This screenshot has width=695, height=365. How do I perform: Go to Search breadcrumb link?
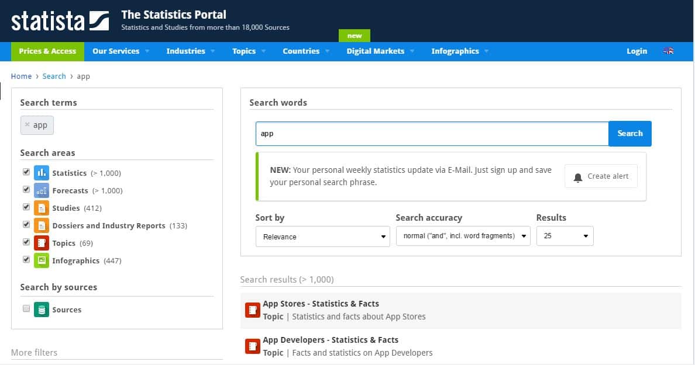coord(54,76)
